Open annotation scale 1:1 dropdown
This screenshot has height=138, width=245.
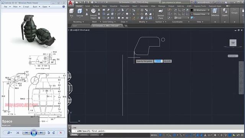click(210, 135)
